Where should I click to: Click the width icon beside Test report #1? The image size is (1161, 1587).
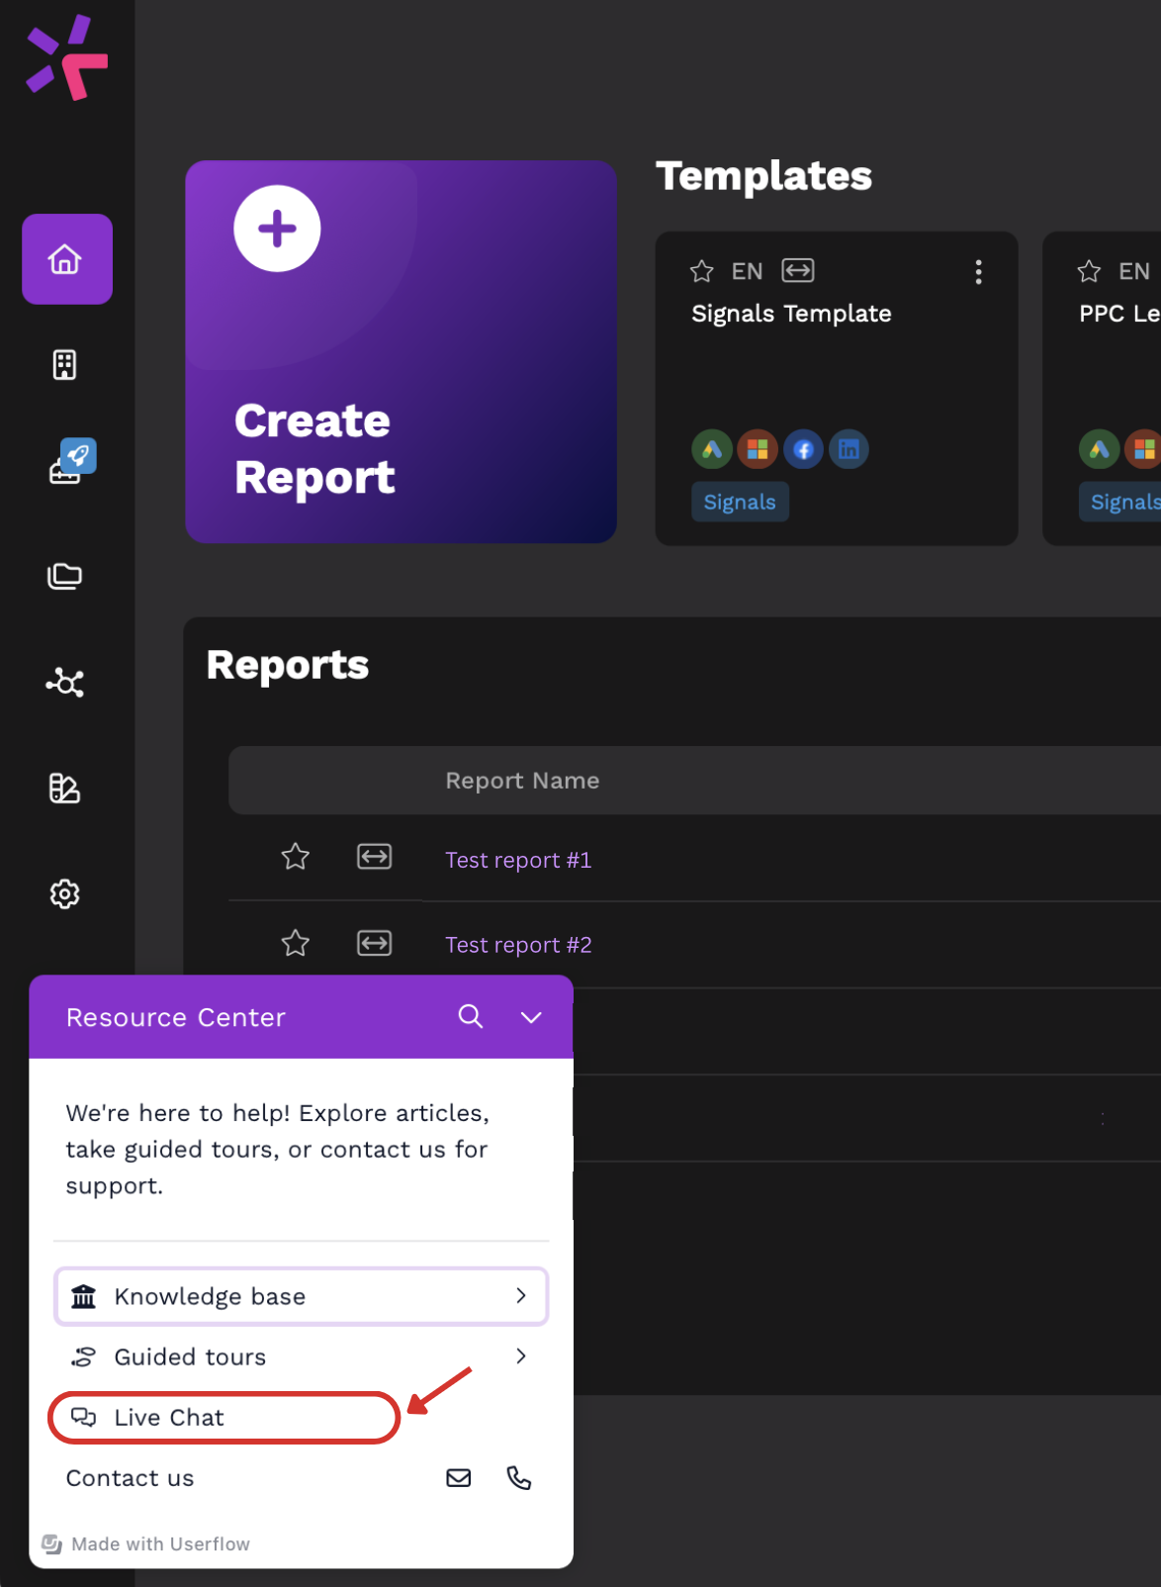375,857
